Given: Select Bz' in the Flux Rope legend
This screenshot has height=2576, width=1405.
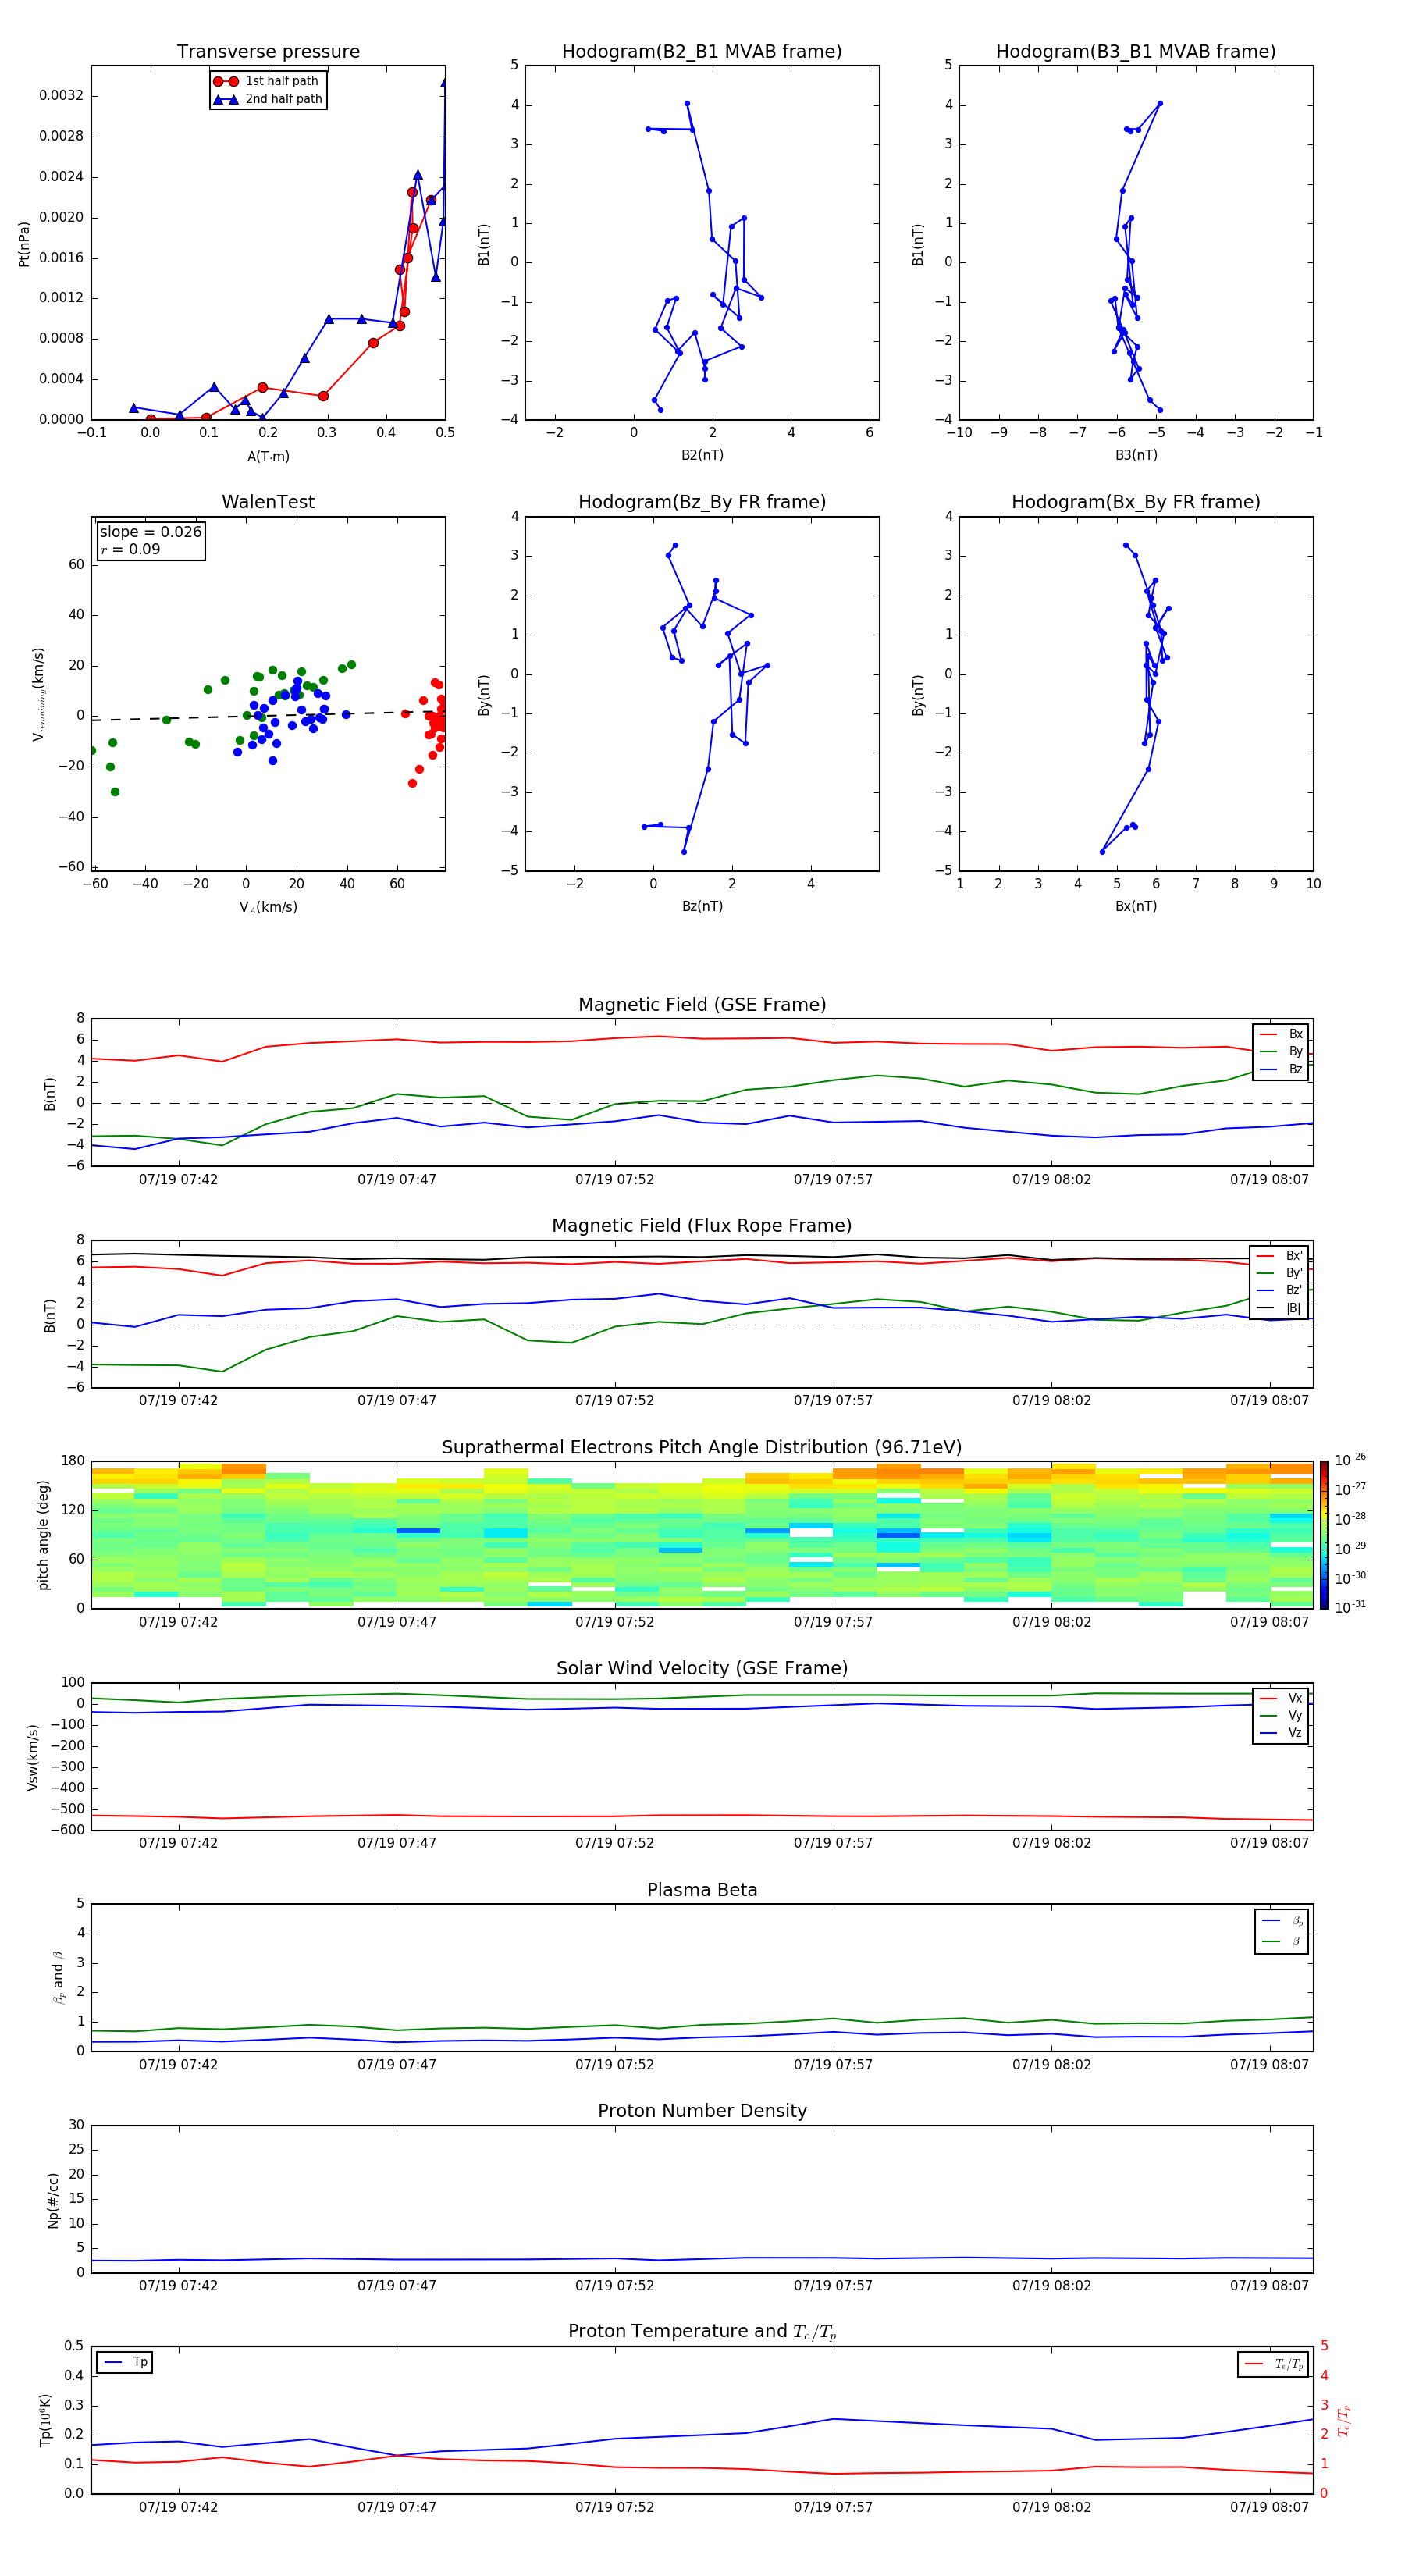Looking at the screenshot, I should 1280,1290.
